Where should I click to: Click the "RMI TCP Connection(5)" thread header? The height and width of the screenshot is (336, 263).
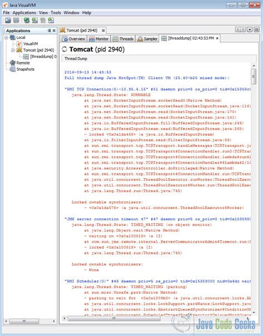158,89
